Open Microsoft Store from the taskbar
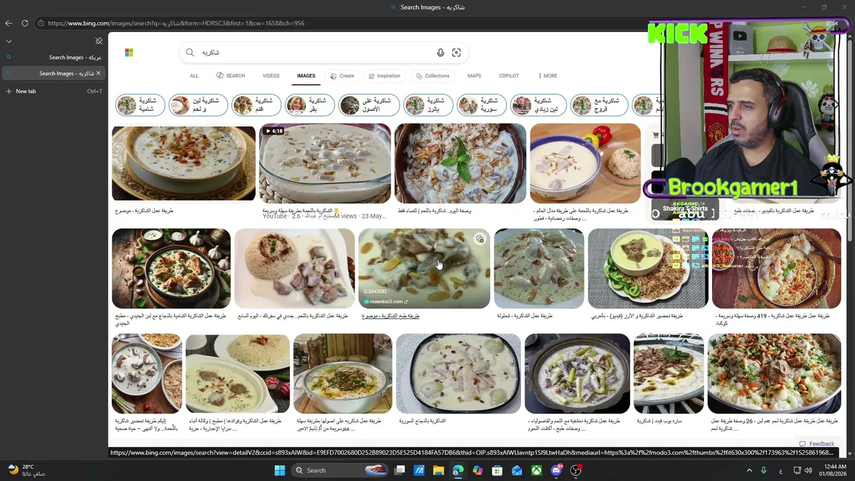The width and height of the screenshot is (855, 481). [x=497, y=470]
